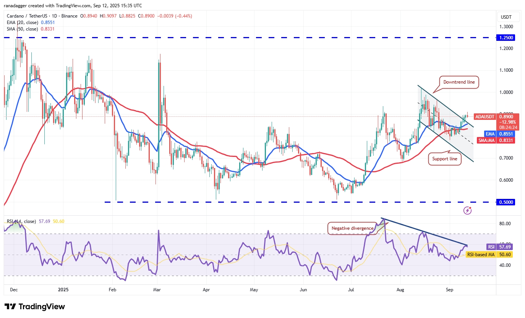Viewport: 525px width, 318px height.
Task: Click the blue 1.2500 price level label
Action: tap(506, 38)
